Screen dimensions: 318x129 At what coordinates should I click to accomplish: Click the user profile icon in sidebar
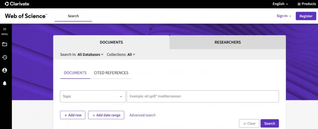pyautogui.click(x=5, y=70)
